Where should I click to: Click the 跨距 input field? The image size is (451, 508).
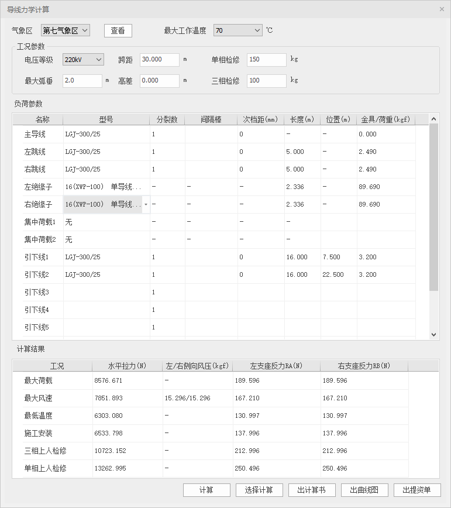159,60
